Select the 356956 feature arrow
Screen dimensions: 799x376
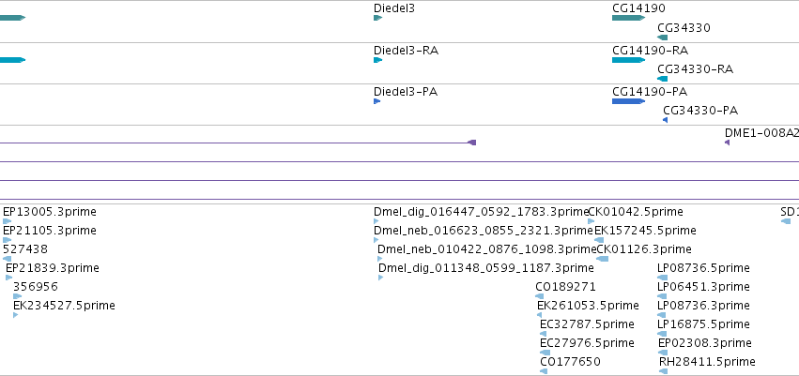[x=17, y=296]
